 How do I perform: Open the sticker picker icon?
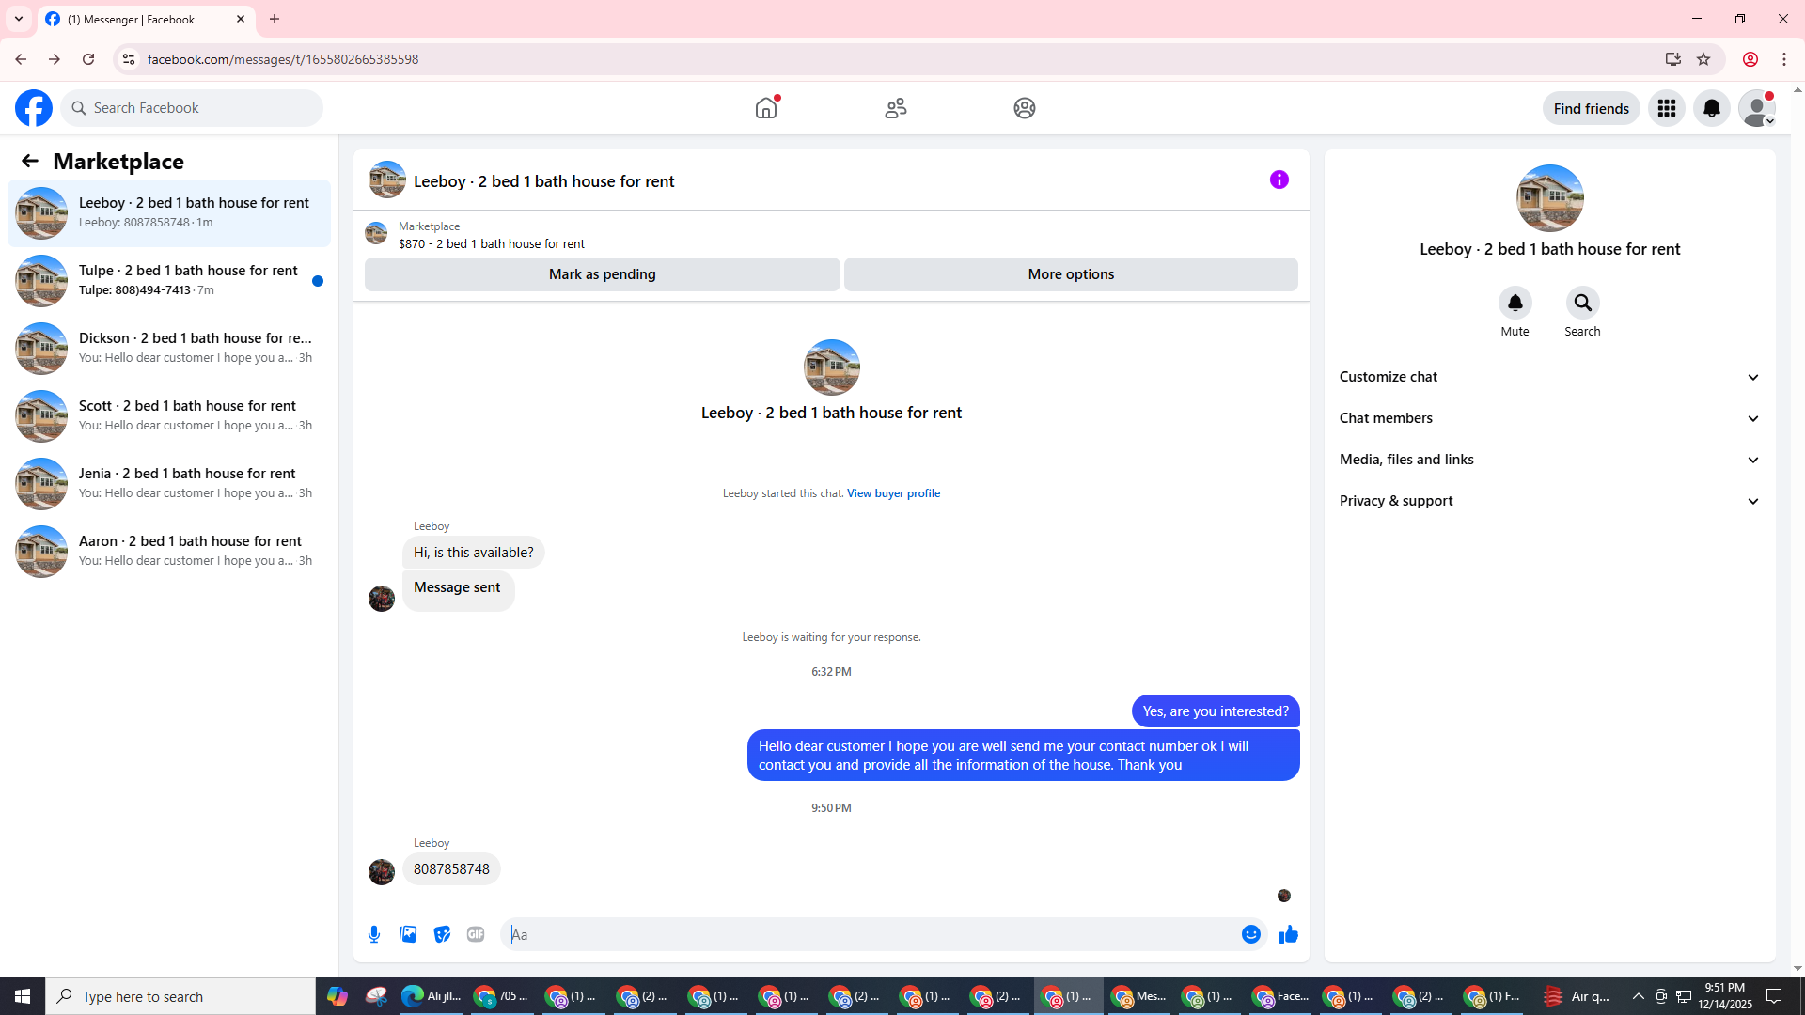(x=442, y=934)
